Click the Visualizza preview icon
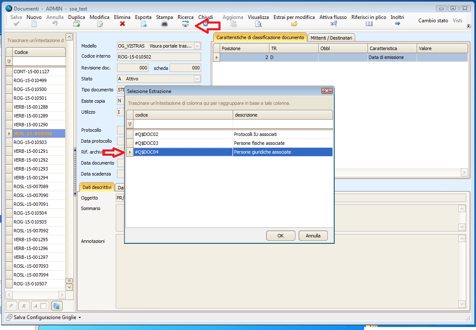 pyautogui.click(x=258, y=24)
